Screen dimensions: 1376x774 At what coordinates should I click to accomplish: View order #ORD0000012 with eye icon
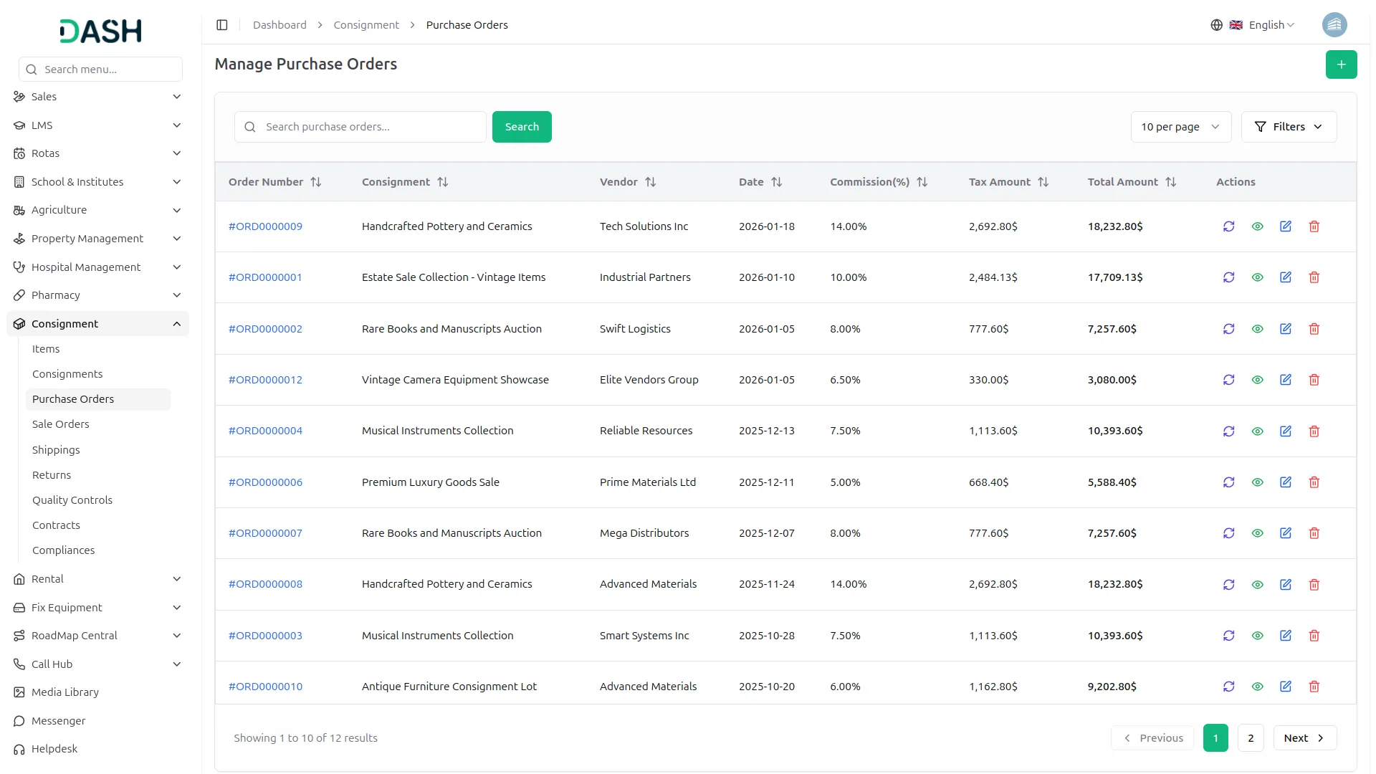(1257, 380)
